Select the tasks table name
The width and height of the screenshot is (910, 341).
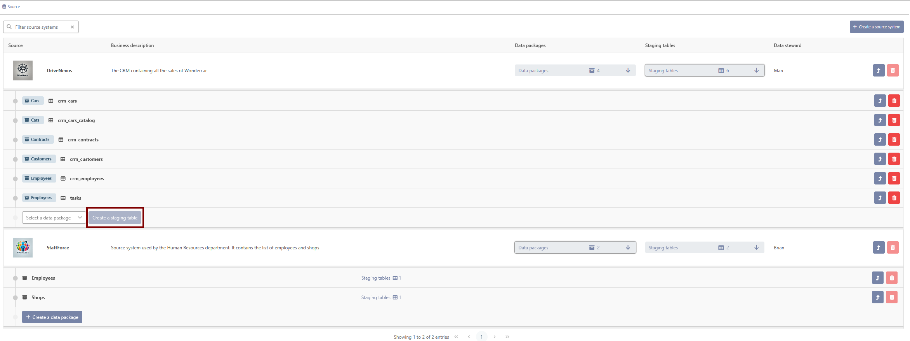pyautogui.click(x=75, y=198)
